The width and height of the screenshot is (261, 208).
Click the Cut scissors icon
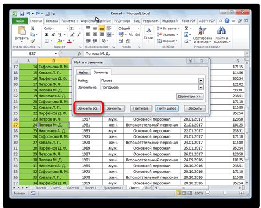pos(32,28)
